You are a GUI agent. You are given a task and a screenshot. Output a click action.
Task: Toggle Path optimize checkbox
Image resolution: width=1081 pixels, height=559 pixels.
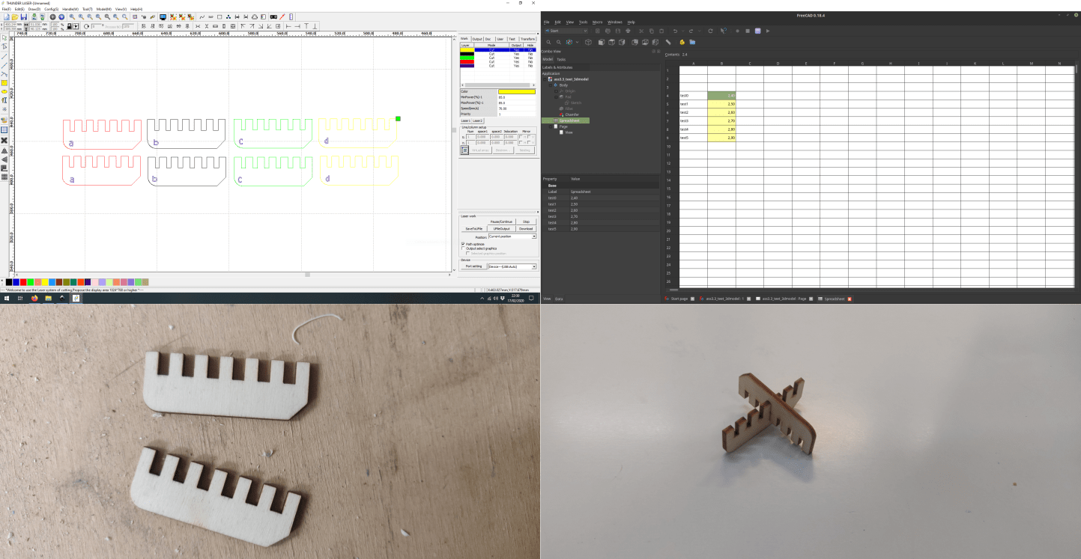pyautogui.click(x=463, y=244)
